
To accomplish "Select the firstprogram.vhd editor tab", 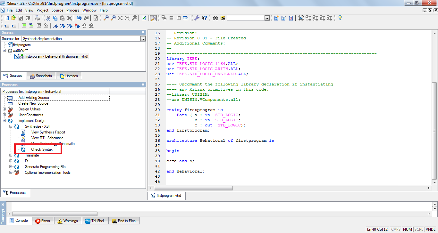I will tap(166, 196).
